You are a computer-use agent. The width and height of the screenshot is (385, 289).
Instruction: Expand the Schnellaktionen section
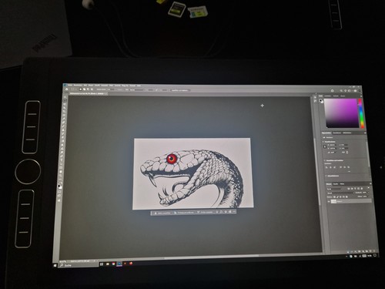326,176
